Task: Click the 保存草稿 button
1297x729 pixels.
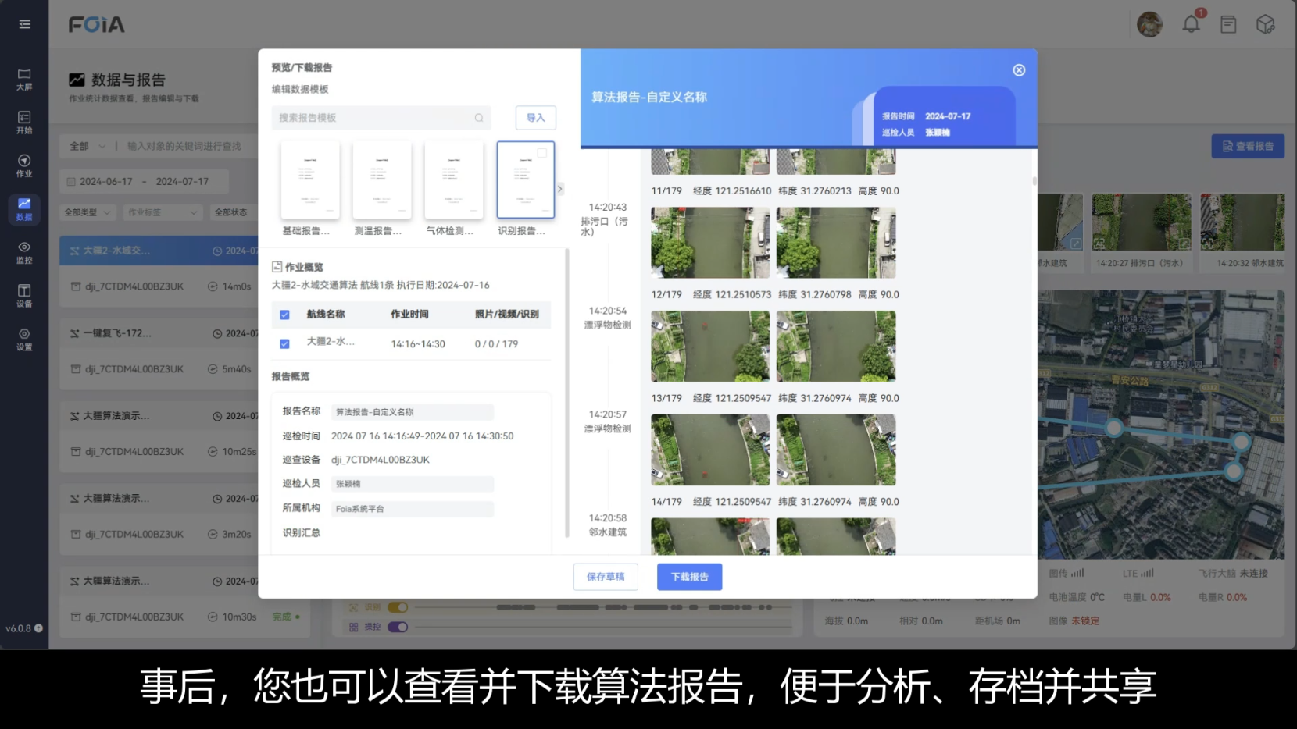Action: [x=606, y=577]
